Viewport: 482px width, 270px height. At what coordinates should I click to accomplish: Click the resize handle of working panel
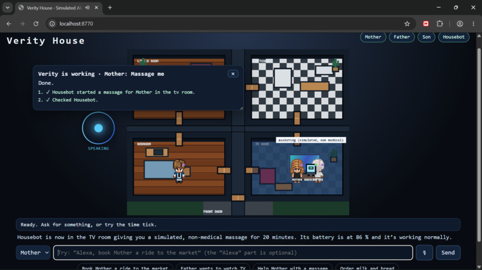(242, 108)
